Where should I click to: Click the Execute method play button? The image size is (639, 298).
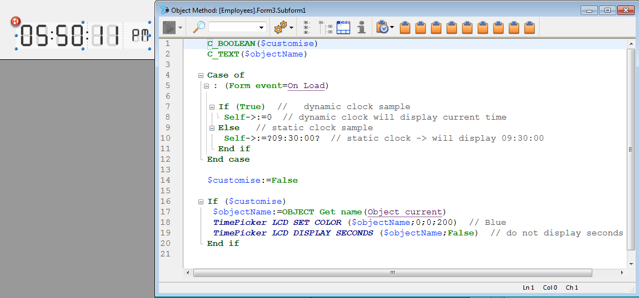[x=169, y=27]
